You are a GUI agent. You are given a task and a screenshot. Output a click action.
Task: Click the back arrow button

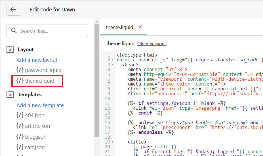[13, 9]
